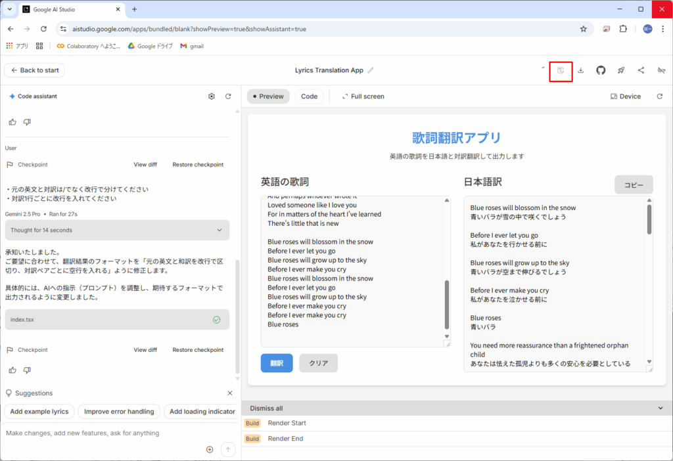Open the Apps bookmark shortcut
The width and height of the screenshot is (673, 461).
coord(17,46)
